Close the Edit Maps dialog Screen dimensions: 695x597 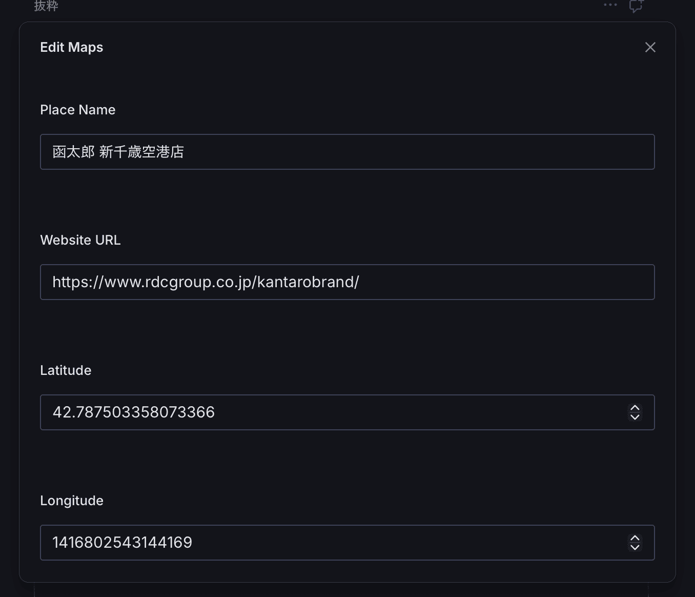650,47
